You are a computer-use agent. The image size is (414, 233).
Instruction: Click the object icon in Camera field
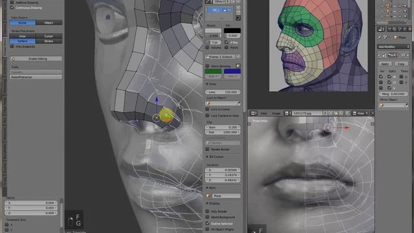(x=208, y=142)
